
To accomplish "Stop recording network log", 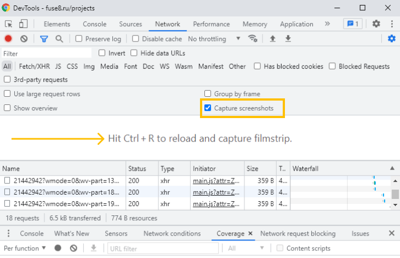I will 8,39.
